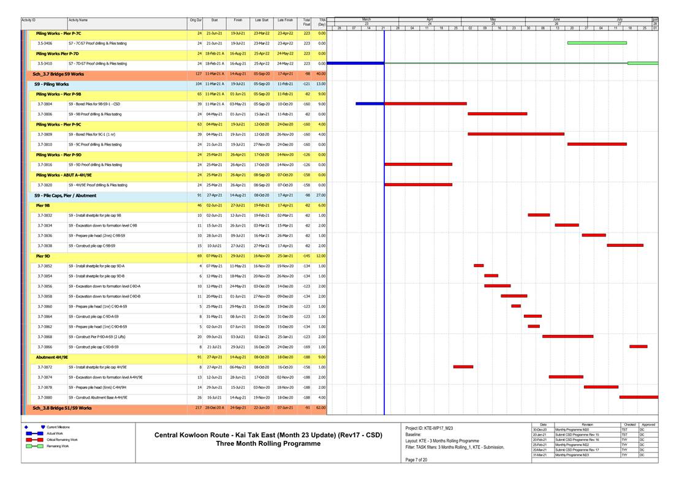The width and height of the screenshot is (698, 493).
Task: Select the April month in timescale header
Action: pyautogui.click(x=430, y=20)
